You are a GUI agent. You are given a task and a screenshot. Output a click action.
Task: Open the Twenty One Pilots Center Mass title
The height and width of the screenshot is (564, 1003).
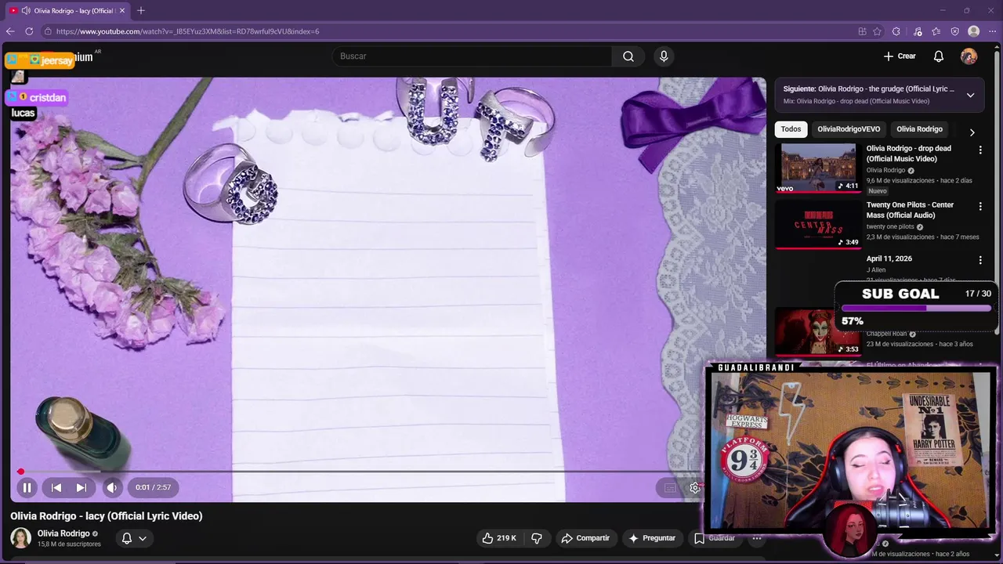[910, 210]
